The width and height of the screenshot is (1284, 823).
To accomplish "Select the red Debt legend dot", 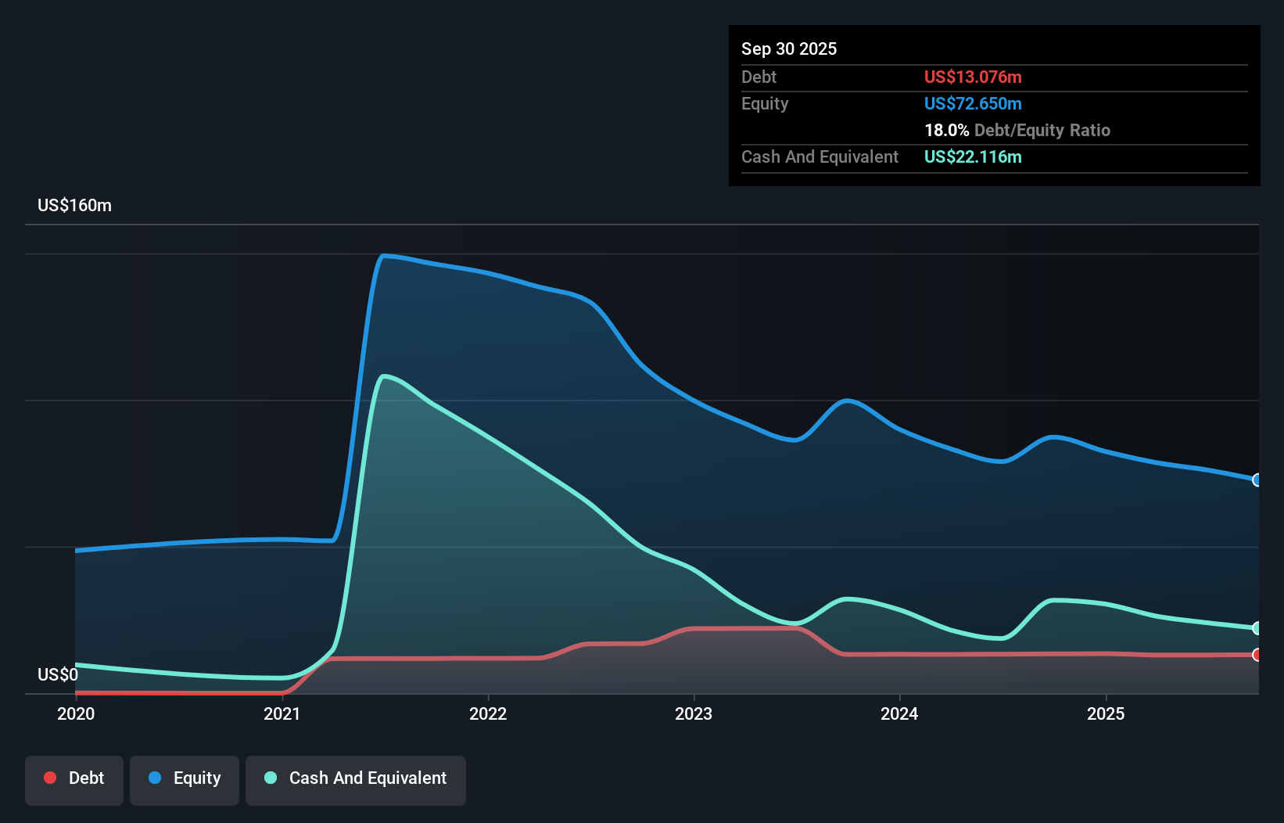I will [x=48, y=778].
